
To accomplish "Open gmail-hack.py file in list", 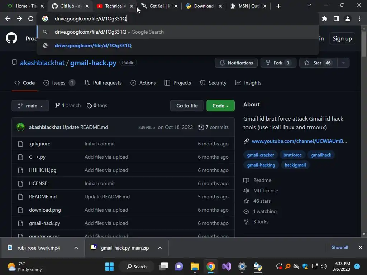I will [x=44, y=223].
